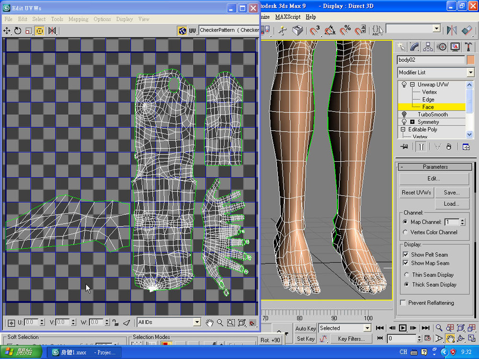Select the Rotate tool in Edit UVWs toolbar
Viewport: 479px width, 359px height.
18,31
